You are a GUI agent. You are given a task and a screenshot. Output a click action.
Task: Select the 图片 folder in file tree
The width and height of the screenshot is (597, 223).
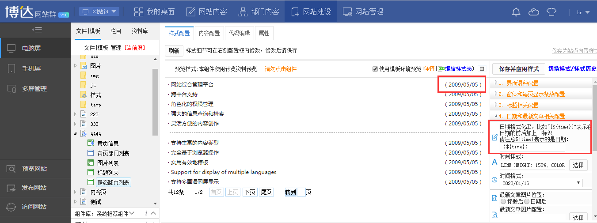(95, 66)
